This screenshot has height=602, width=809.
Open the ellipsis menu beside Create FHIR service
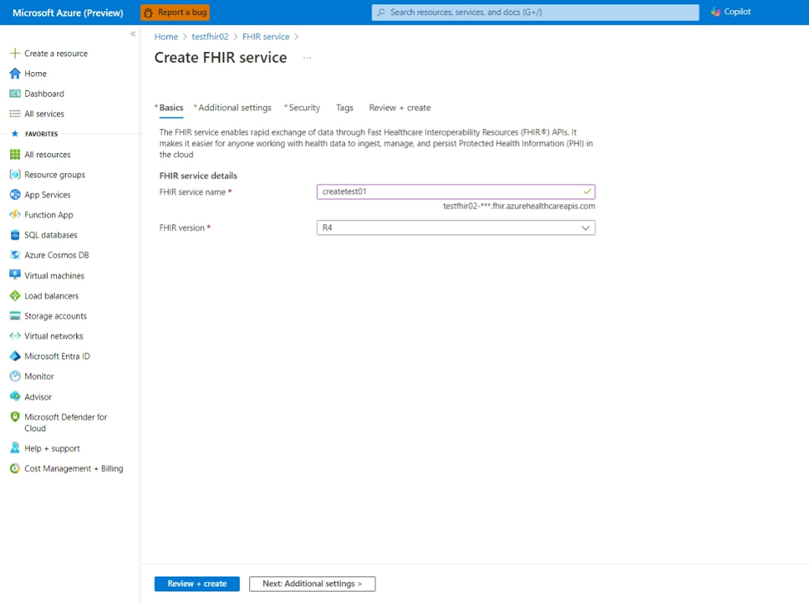pos(306,57)
